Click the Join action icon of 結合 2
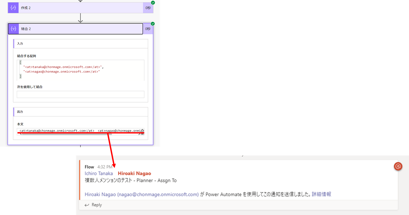Viewport: 409px width, 215px height. [x=13, y=29]
